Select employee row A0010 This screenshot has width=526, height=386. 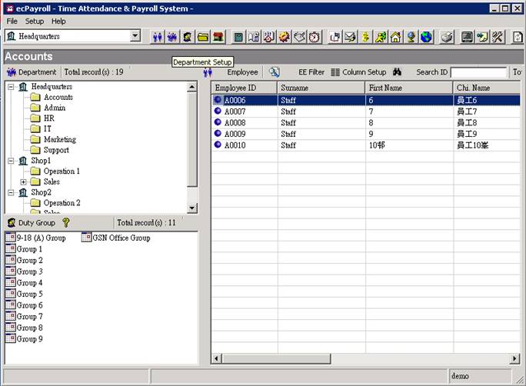coord(366,145)
